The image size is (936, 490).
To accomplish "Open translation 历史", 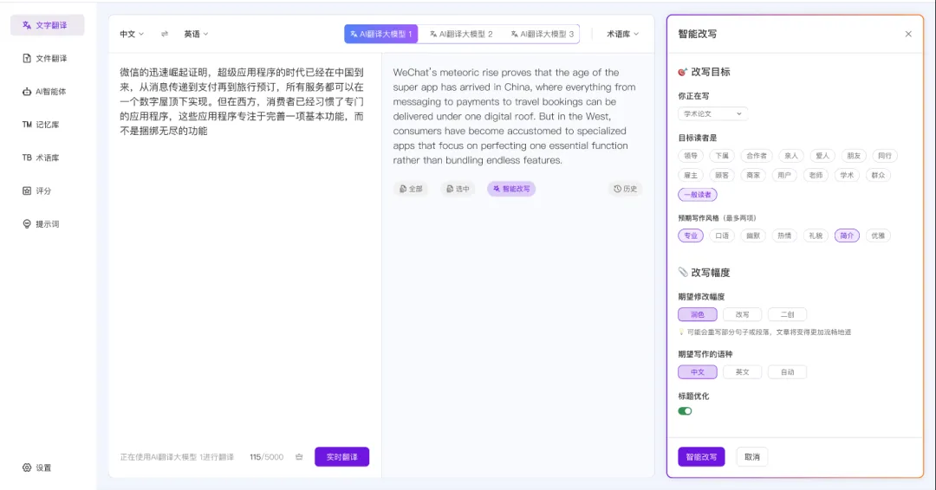I will (625, 189).
